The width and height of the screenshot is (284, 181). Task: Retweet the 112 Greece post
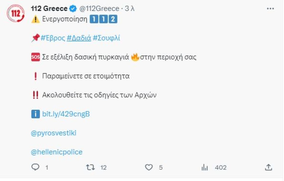pos(90,167)
